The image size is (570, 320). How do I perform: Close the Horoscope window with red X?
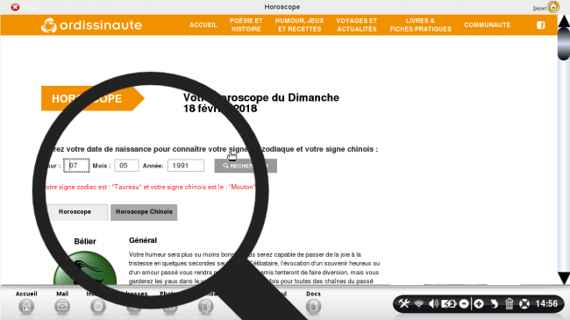tap(15, 7)
